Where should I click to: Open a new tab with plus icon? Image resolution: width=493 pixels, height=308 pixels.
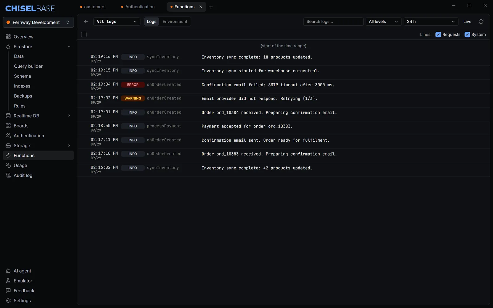(211, 7)
